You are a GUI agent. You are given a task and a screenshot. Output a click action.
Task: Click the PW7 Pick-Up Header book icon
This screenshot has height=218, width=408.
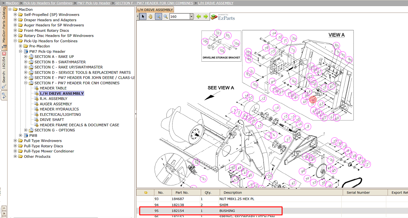(26, 52)
